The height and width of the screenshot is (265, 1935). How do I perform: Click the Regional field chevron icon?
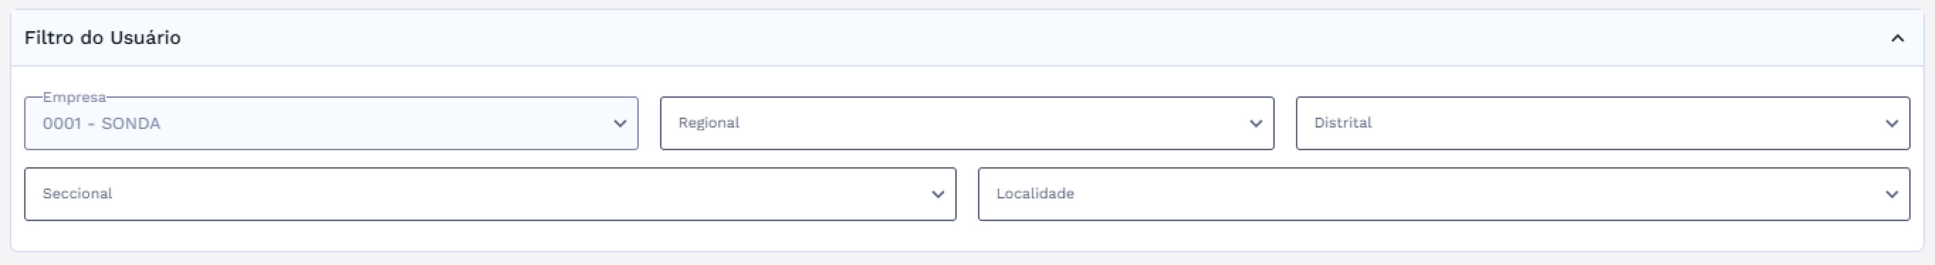click(x=1256, y=124)
